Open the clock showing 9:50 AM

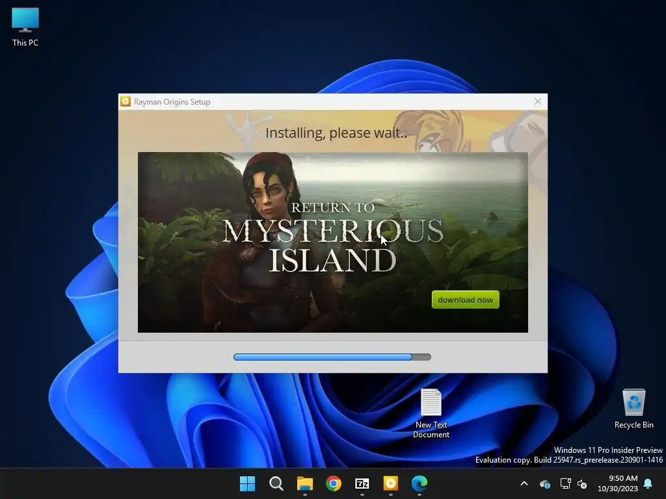pyautogui.click(x=618, y=483)
